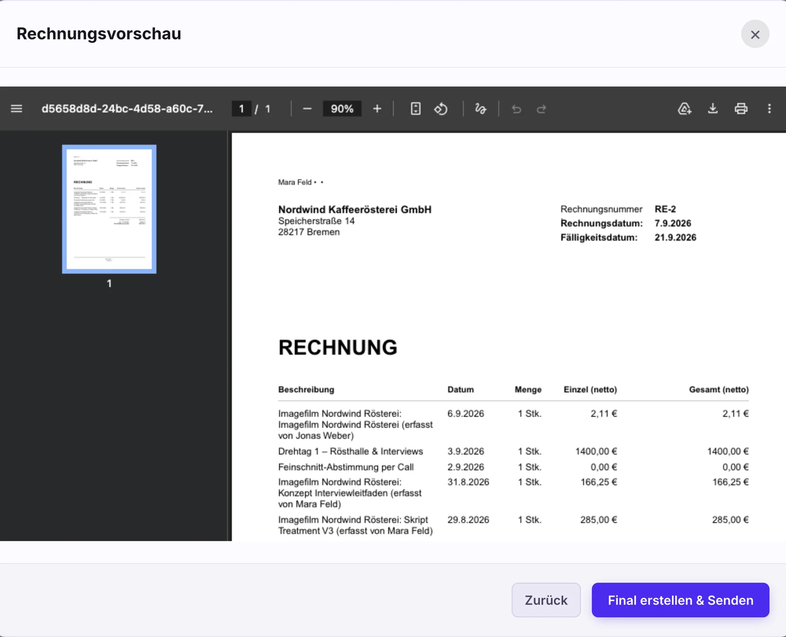786x637 pixels.
Task: Click the Rechnungsnummer label
Action: pyautogui.click(x=601, y=209)
